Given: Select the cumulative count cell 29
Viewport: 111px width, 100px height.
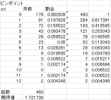Looking at the screenshot, I should (78, 47).
